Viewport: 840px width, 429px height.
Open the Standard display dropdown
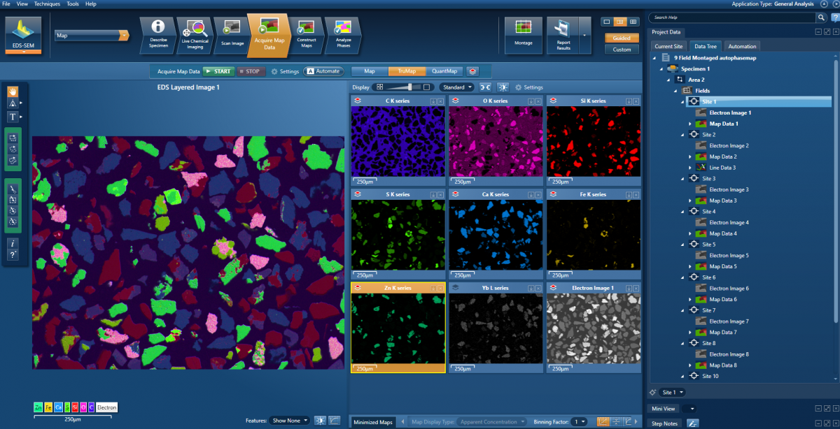tap(457, 87)
